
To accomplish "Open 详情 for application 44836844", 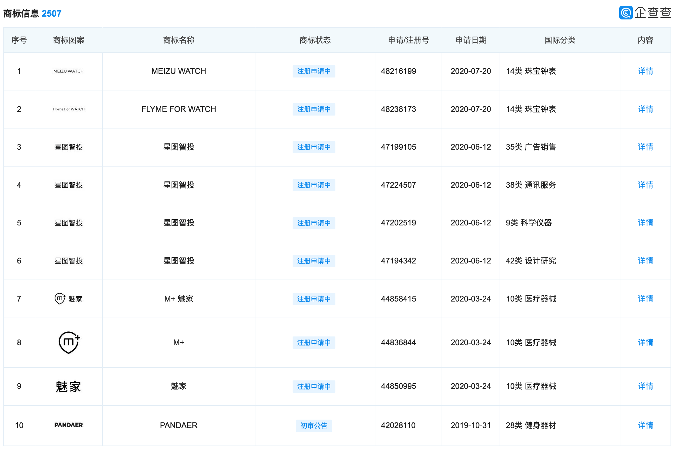I will coord(645,342).
